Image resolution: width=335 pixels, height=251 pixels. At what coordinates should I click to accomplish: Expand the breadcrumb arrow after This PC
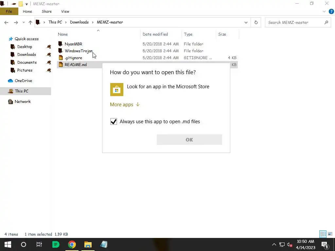(x=66, y=23)
